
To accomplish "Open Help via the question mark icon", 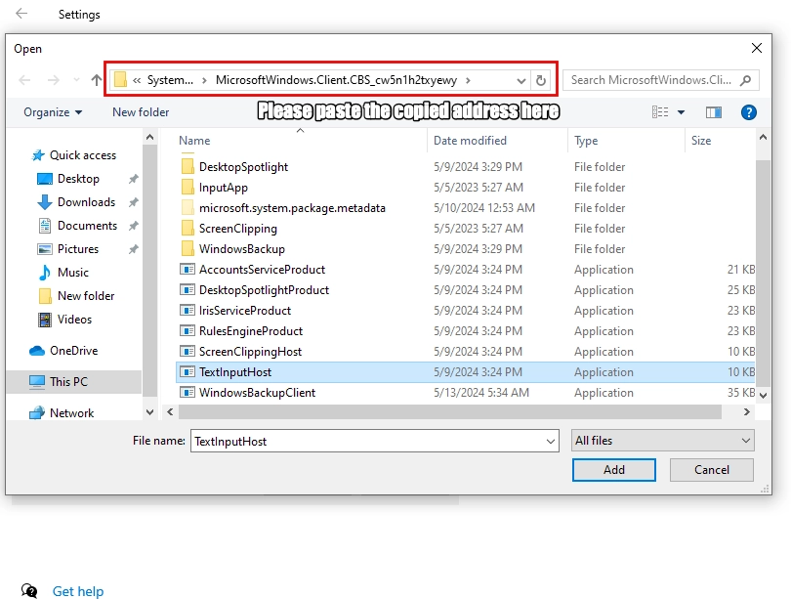I will tap(749, 112).
